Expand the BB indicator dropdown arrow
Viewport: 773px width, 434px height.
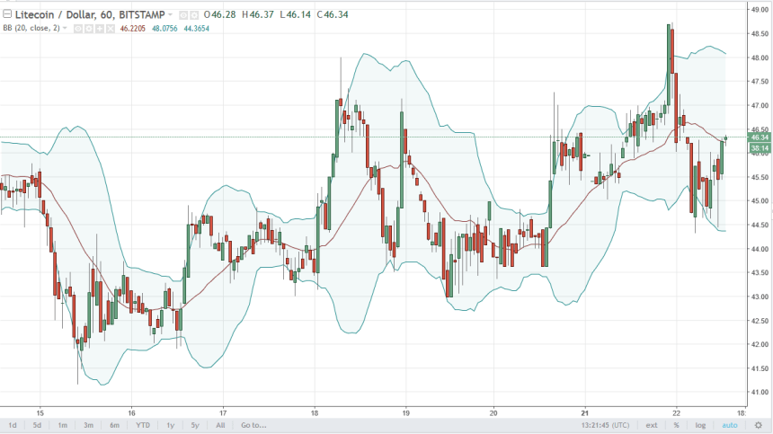67,29
